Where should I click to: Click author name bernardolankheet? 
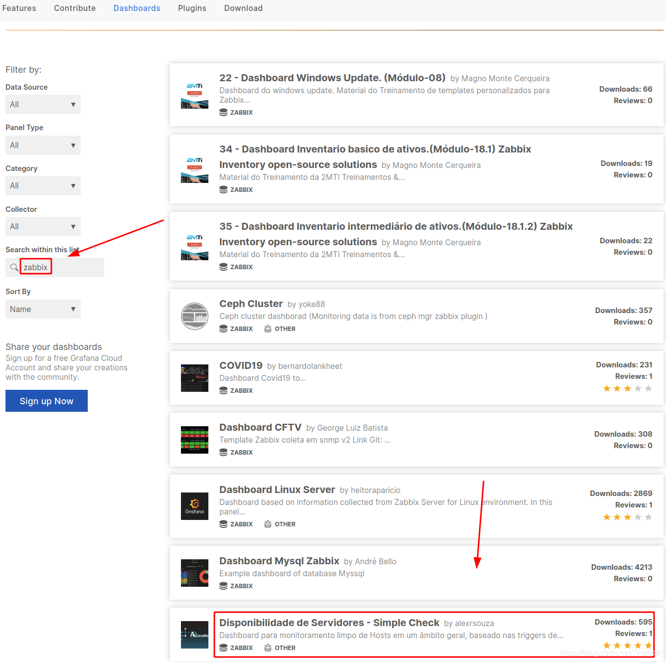click(x=310, y=366)
